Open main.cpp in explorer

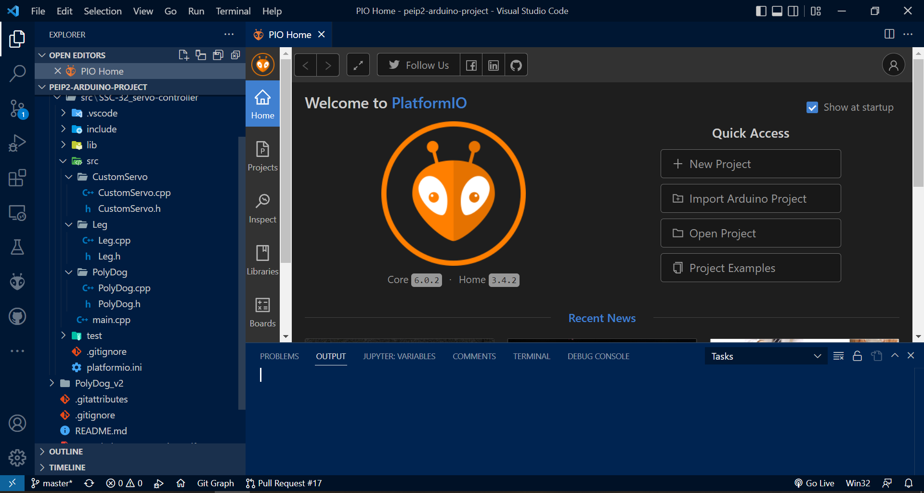tap(111, 320)
